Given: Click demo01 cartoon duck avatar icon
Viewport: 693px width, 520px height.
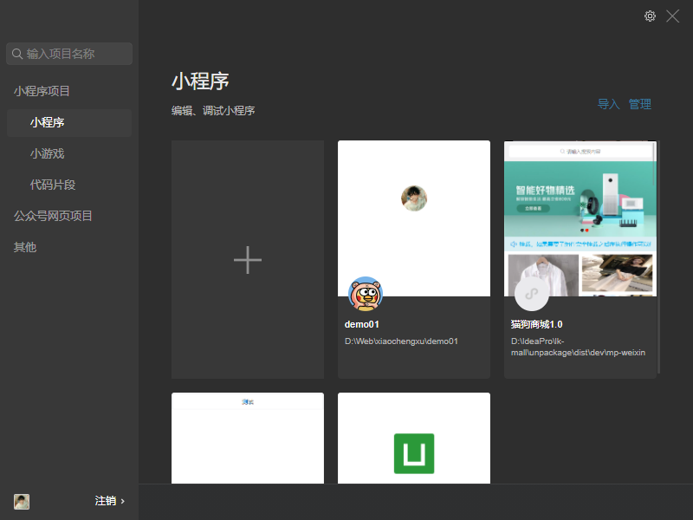Looking at the screenshot, I should (366, 294).
